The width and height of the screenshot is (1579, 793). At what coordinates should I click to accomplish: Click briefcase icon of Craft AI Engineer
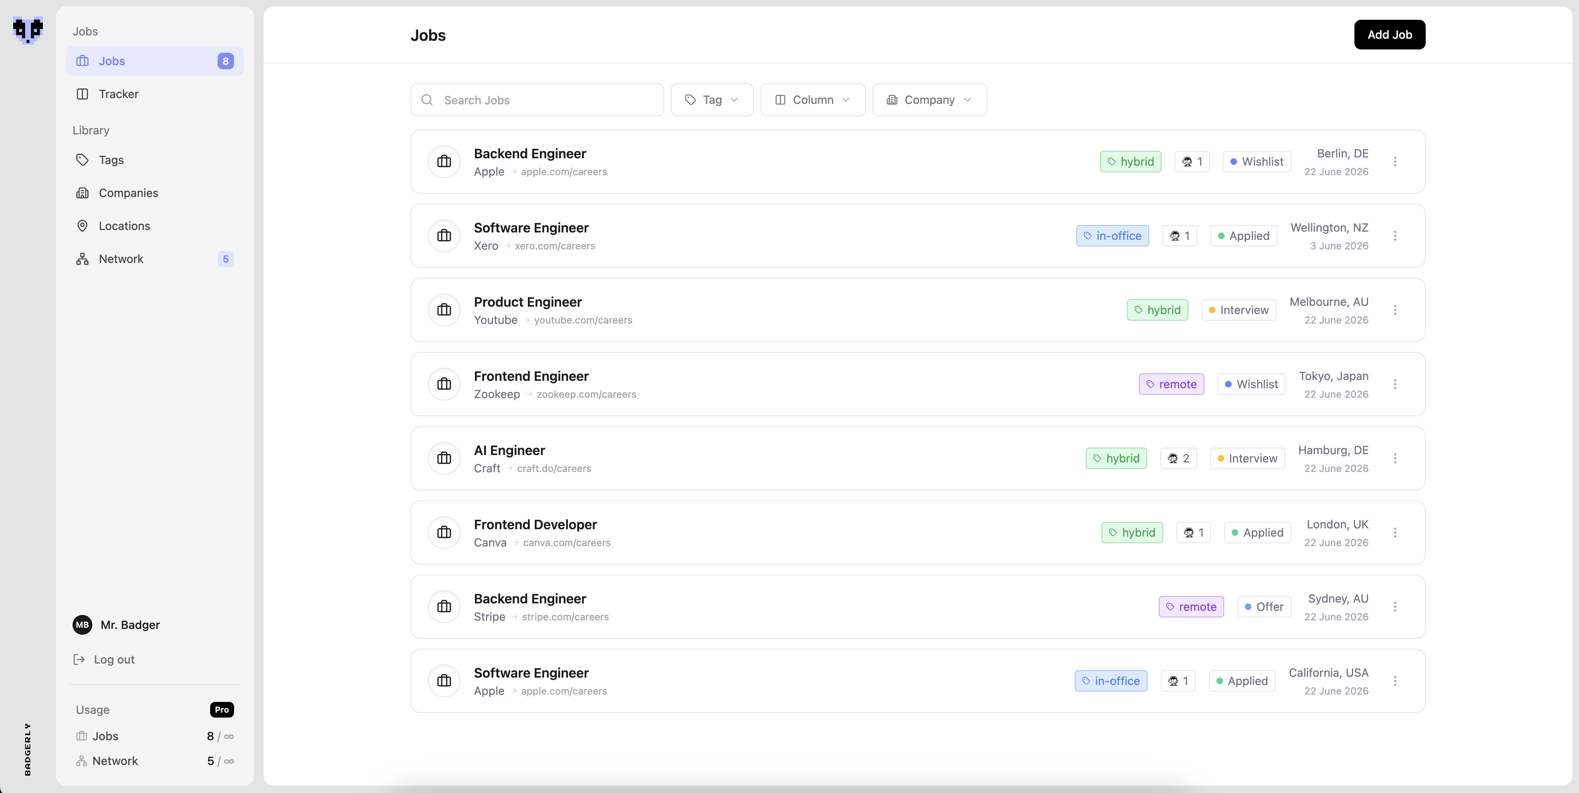(x=444, y=459)
